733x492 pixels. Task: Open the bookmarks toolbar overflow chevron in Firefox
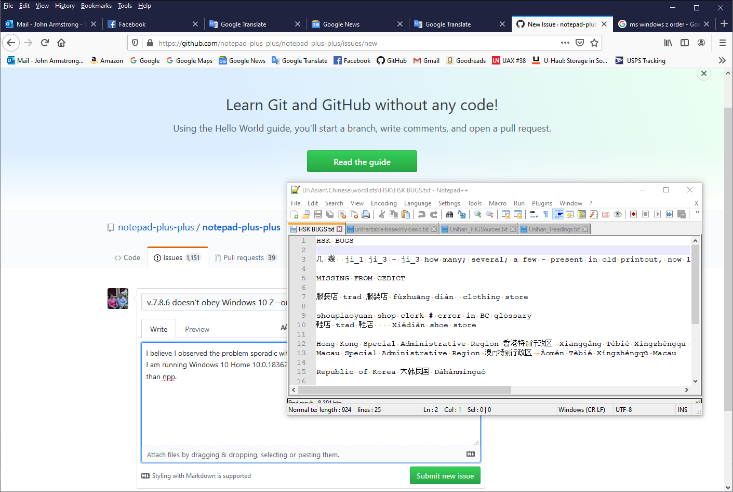click(x=722, y=60)
